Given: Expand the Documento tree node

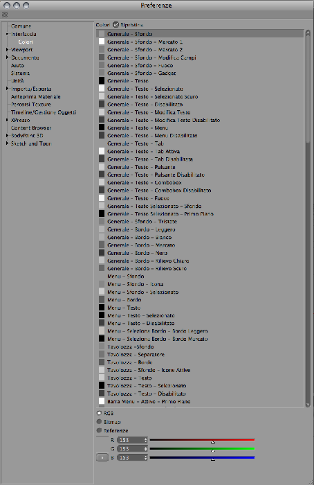Looking at the screenshot, I should click(7, 58).
